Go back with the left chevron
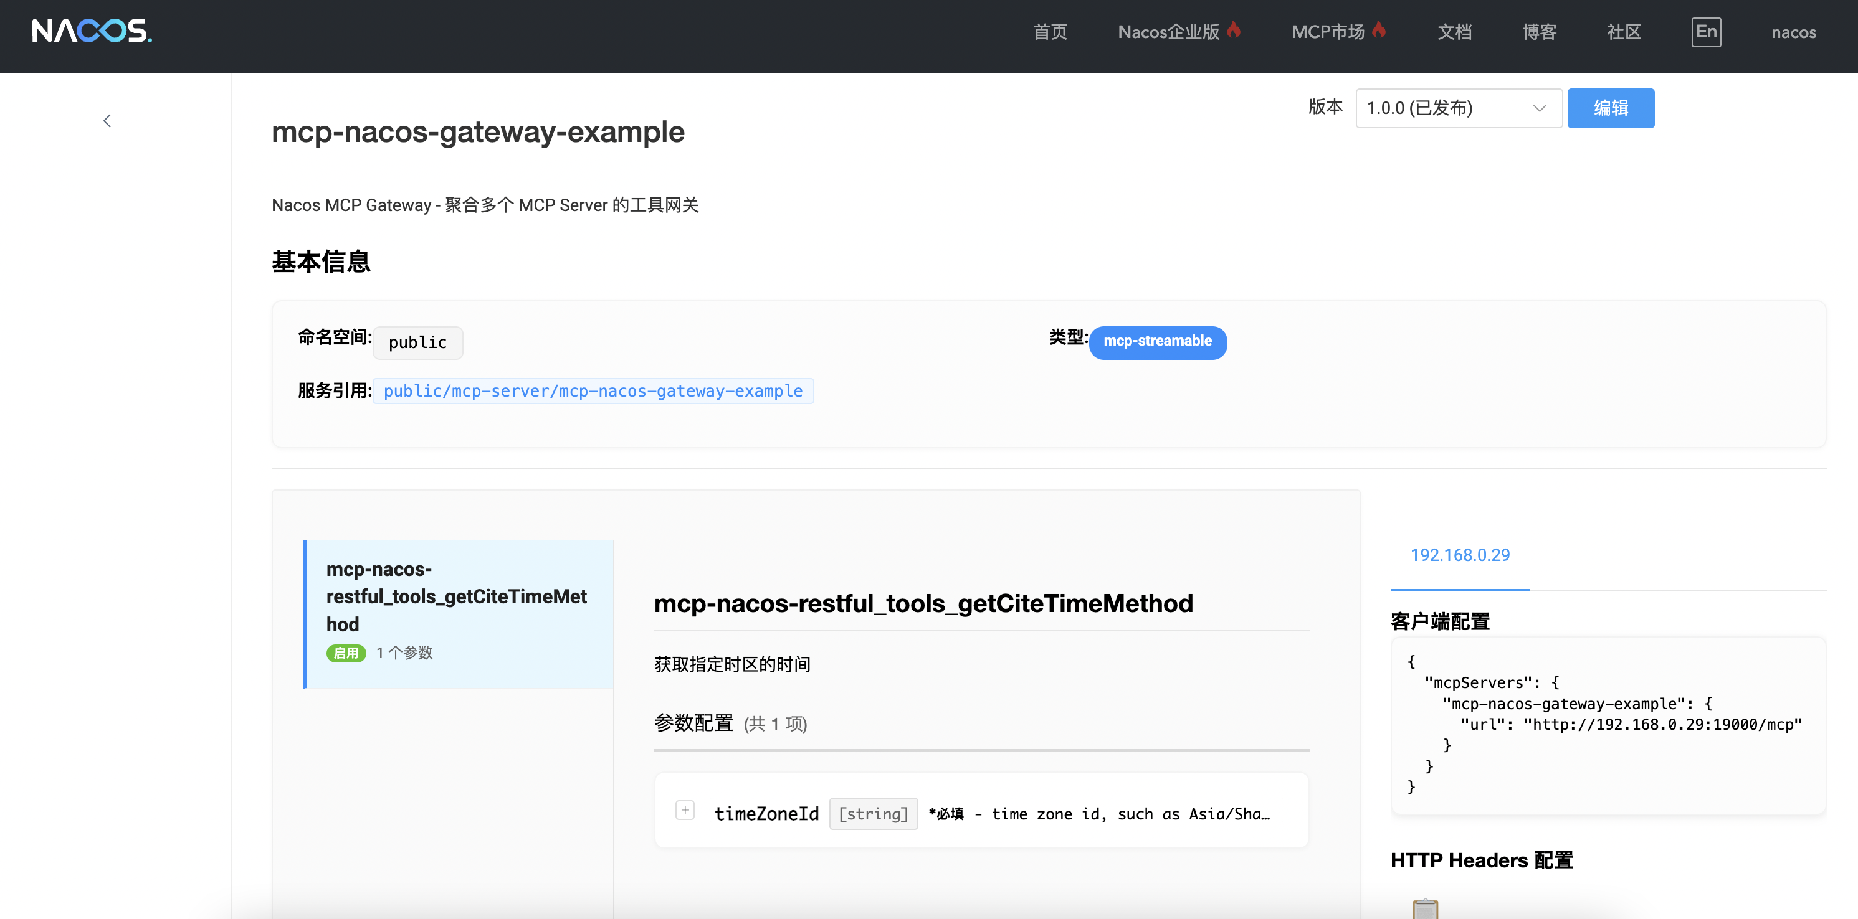 [x=107, y=120]
